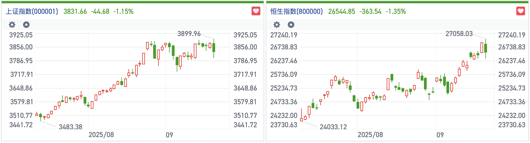Click the -1.15% change percentage
The width and height of the screenshot is (530, 143).
point(123,12)
